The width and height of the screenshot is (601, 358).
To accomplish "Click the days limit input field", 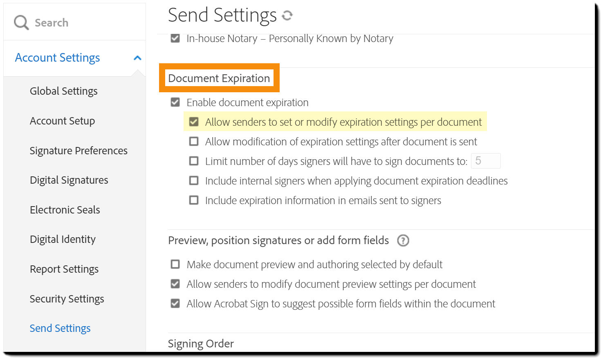I will coord(486,161).
